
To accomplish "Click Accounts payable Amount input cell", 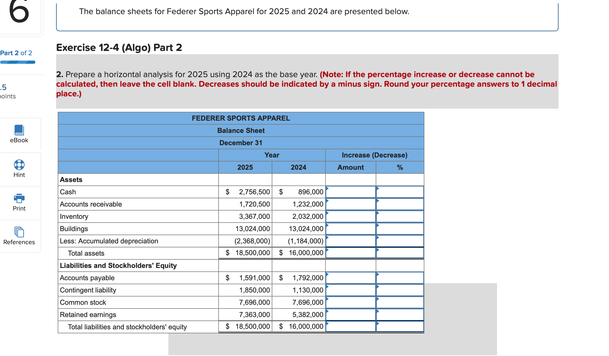I will click(x=351, y=278).
